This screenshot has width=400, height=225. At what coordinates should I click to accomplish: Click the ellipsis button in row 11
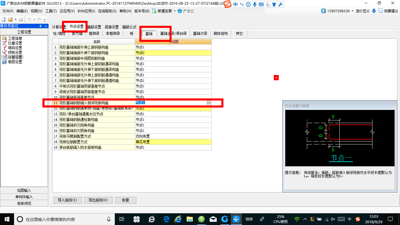(x=209, y=103)
